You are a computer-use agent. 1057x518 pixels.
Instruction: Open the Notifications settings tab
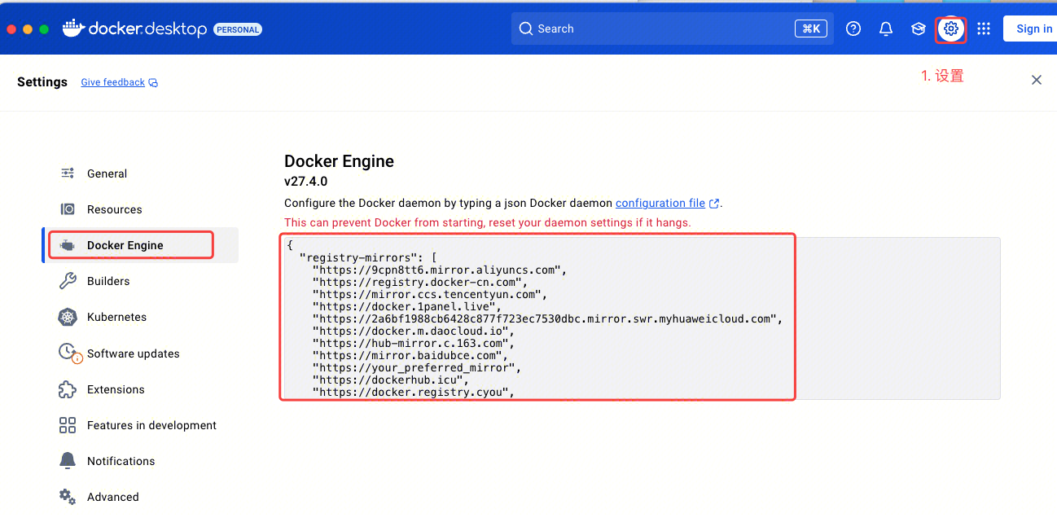(x=140, y=461)
